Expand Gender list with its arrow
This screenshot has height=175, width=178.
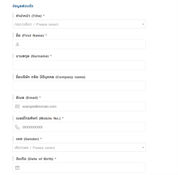[143, 148]
